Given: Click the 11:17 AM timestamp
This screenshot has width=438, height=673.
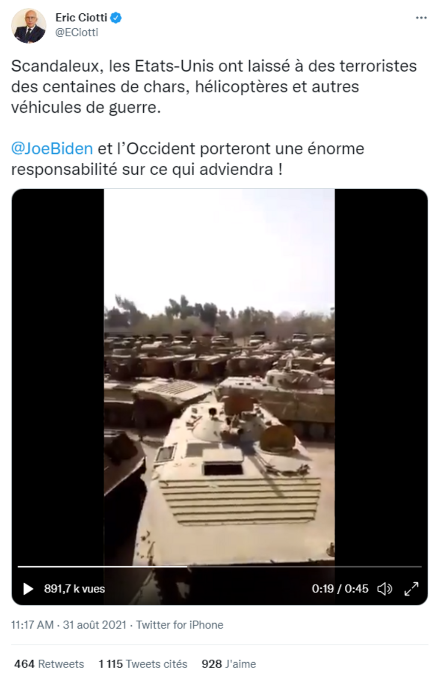Looking at the screenshot, I should pos(33,625).
